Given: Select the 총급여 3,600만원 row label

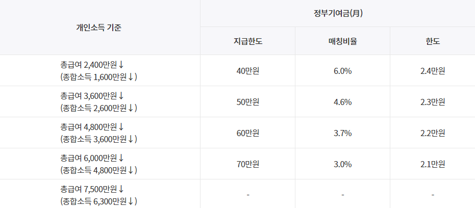Looking at the screenshot, I should 100,102.
